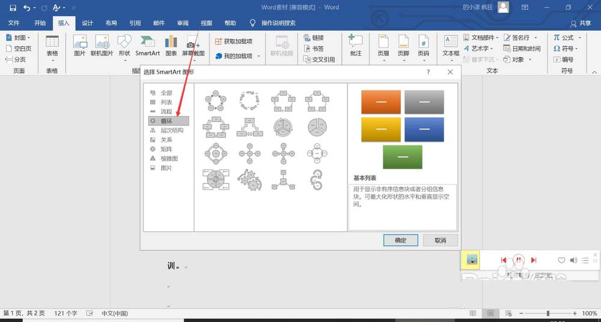The height and width of the screenshot is (322, 601).
Task: Choose the Gear cycle SmartArt layout
Action: [x=249, y=180]
